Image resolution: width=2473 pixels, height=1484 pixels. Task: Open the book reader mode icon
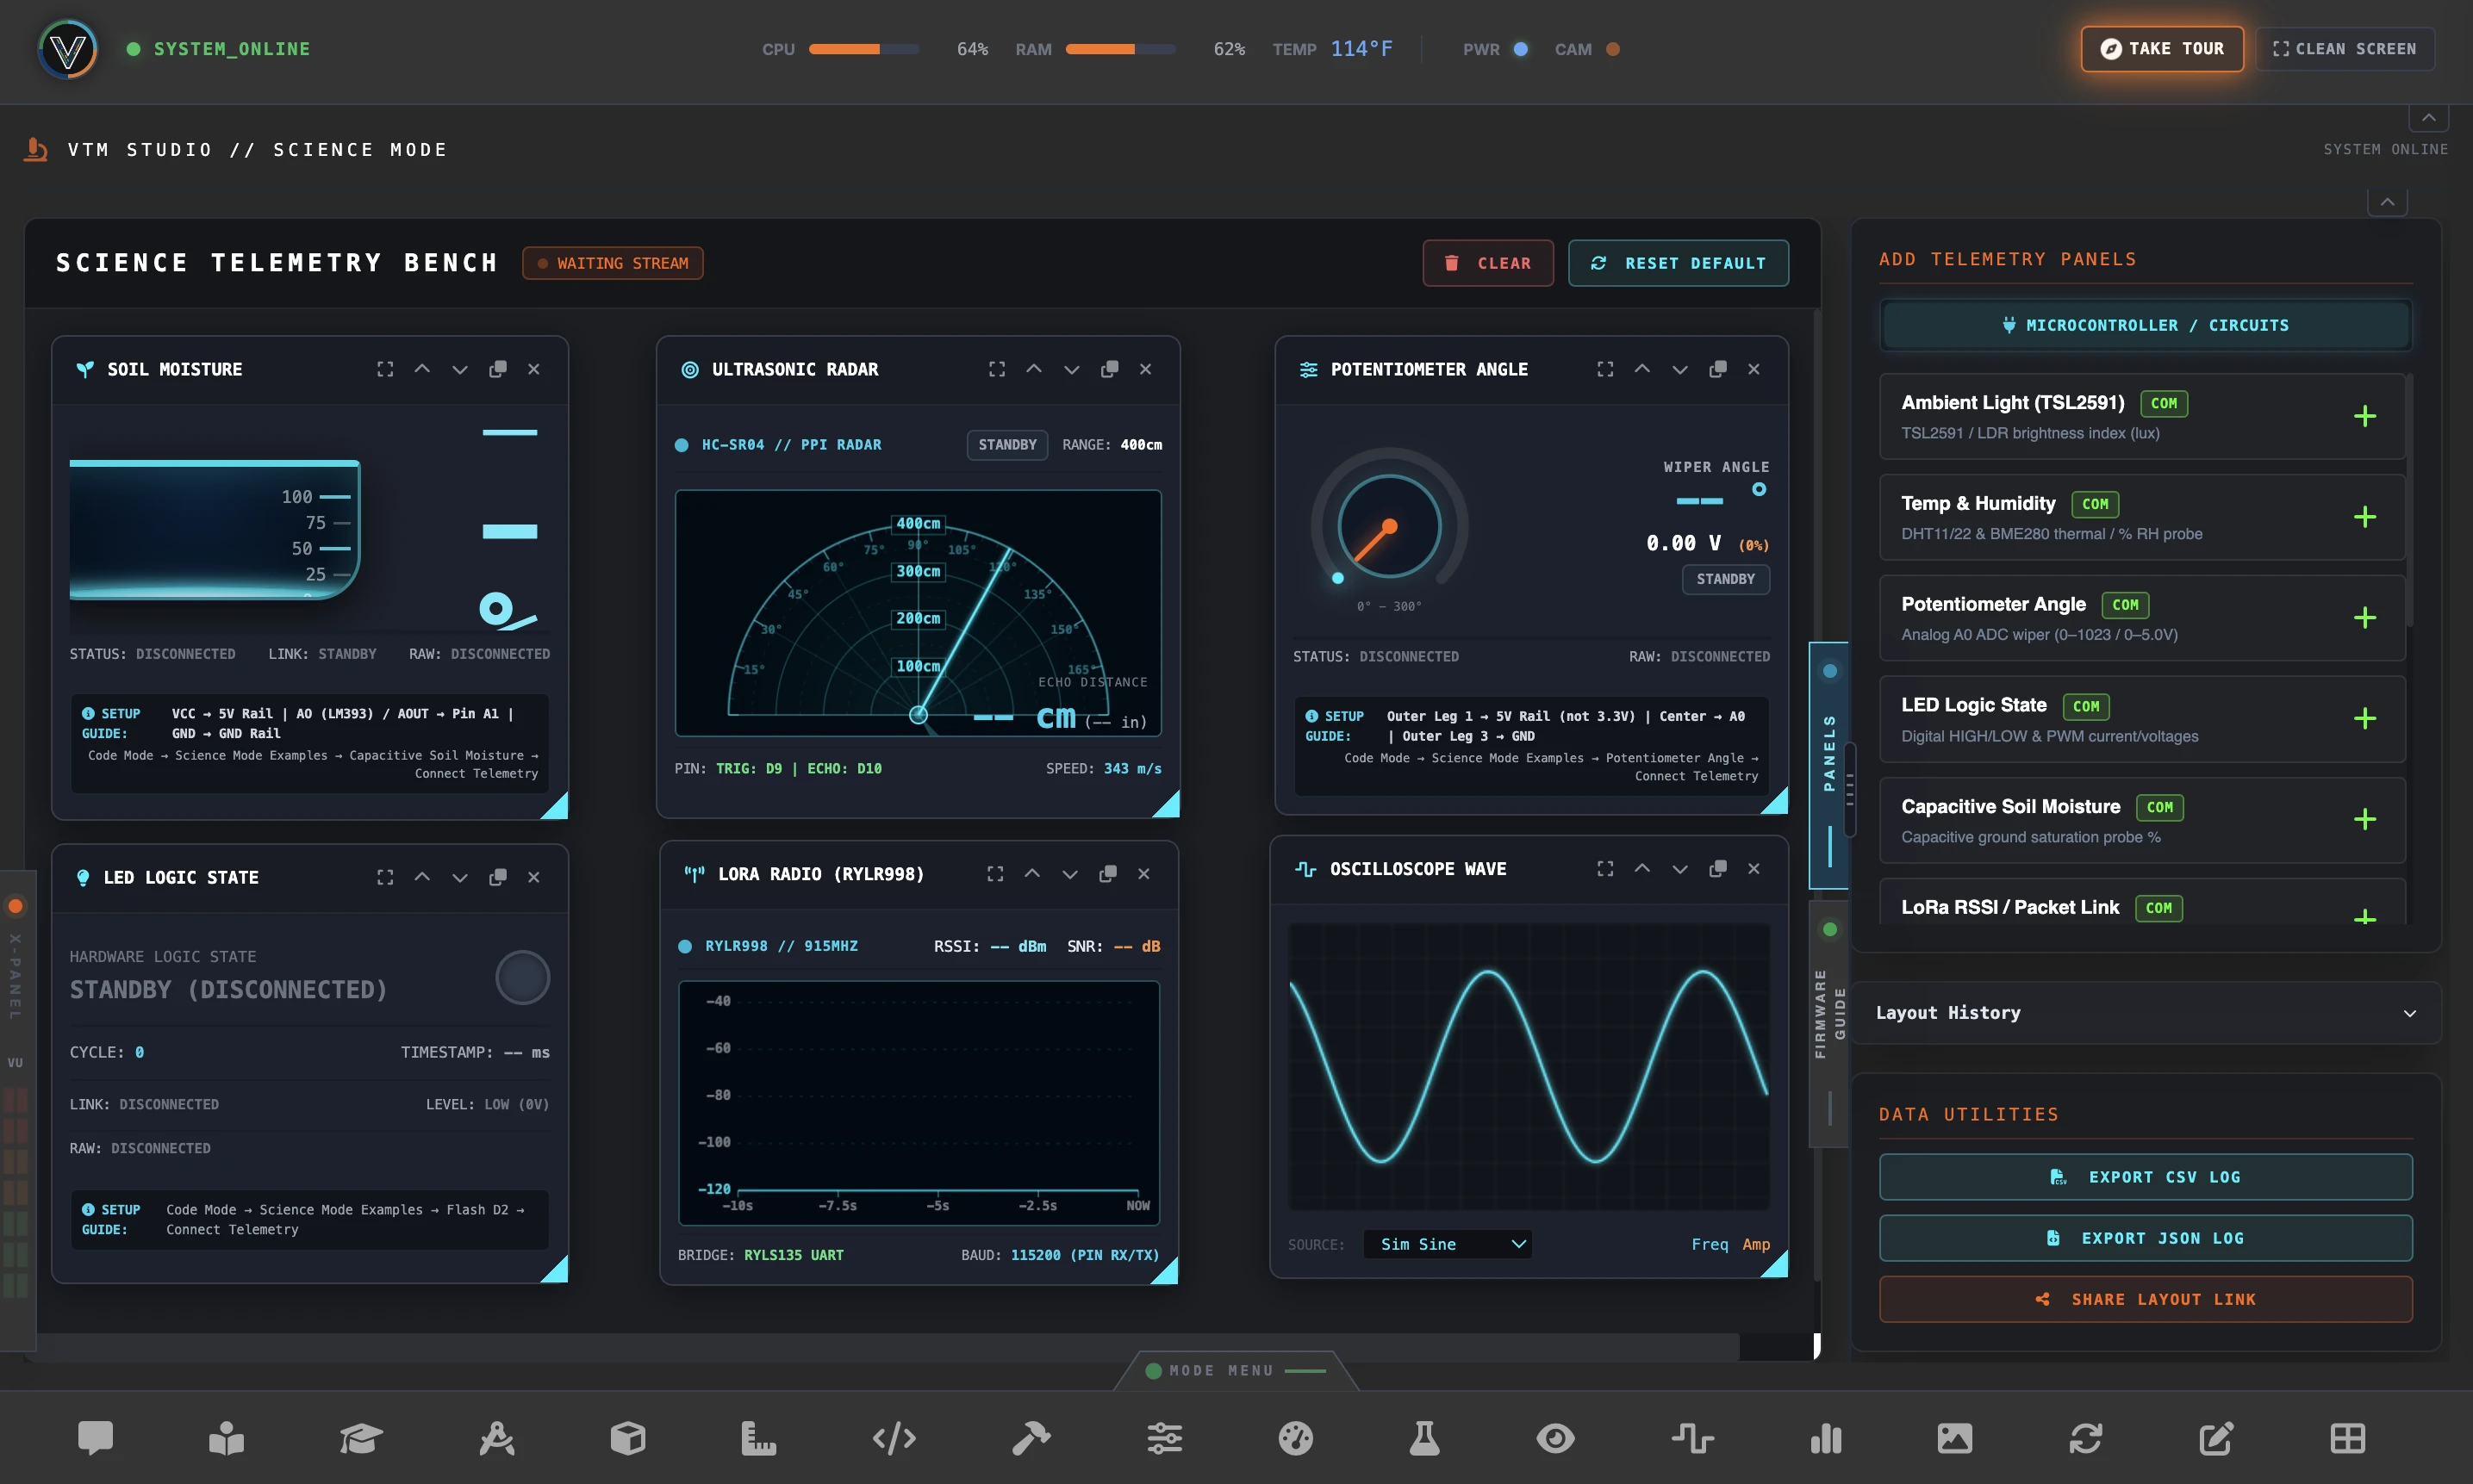(x=227, y=1438)
